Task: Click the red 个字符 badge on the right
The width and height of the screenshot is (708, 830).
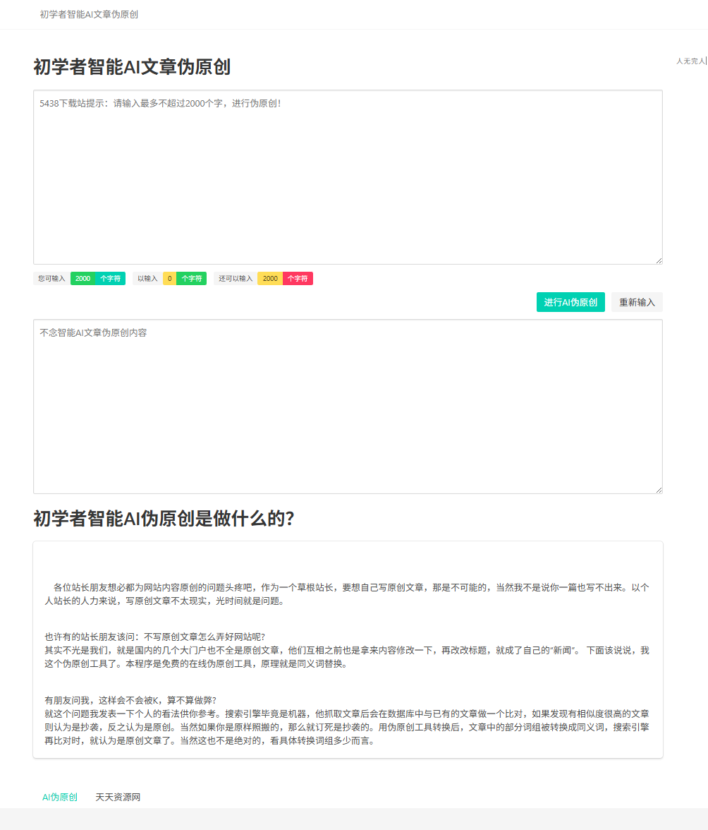Action: [x=299, y=278]
